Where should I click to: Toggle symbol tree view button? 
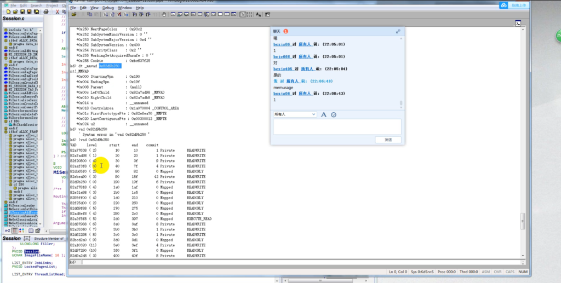point(15,231)
